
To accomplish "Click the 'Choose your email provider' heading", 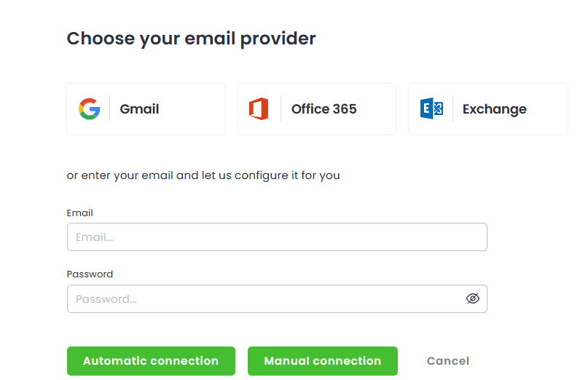I will pyautogui.click(x=191, y=39).
